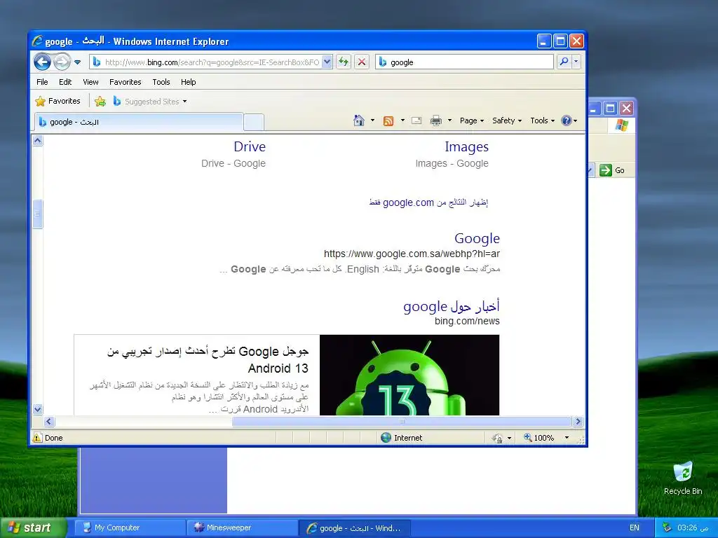Image resolution: width=718 pixels, height=538 pixels.
Task: Click the IE Forward navigation button
Action: [62, 62]
